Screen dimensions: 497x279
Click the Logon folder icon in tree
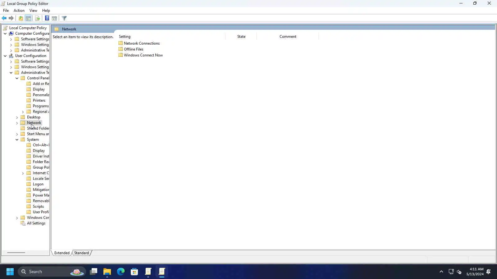[29, 184]
